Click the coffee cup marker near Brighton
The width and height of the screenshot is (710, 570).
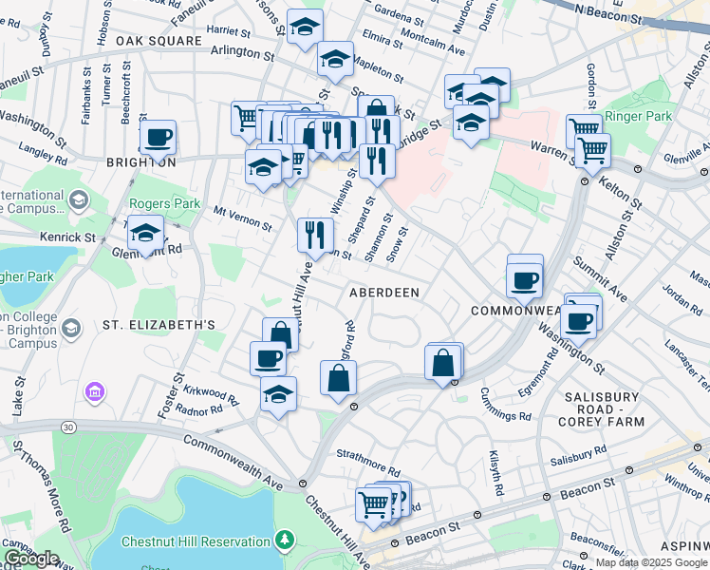pyautogui.click(x=158, y=136)
